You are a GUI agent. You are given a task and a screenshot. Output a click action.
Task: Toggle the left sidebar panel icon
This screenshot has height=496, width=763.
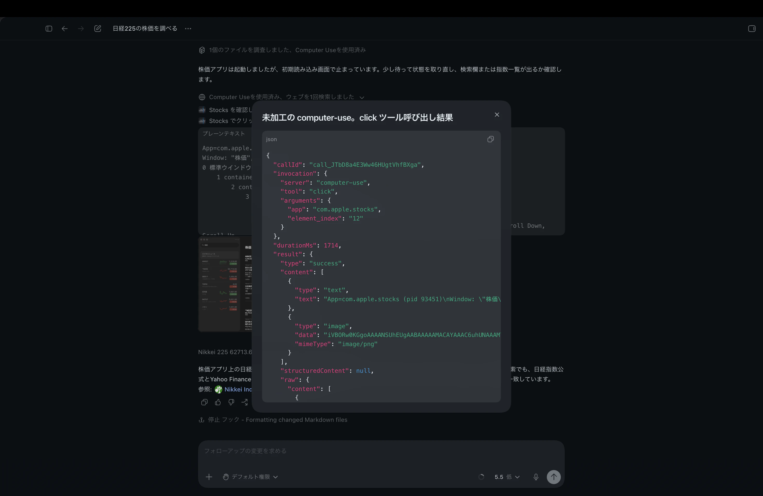(x=49, y=29)
